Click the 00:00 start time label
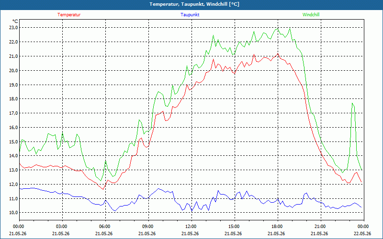Image resolution: width=383 pixels, height=239 pixels. pos(19,227)
